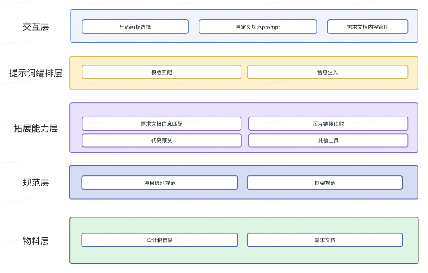The width and height of the screenshot is (428, 273).
Task: Click the 信息注入 box
Action: (x=327, y=72)
